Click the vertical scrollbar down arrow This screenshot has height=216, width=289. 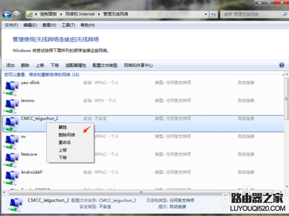(287, 187)
